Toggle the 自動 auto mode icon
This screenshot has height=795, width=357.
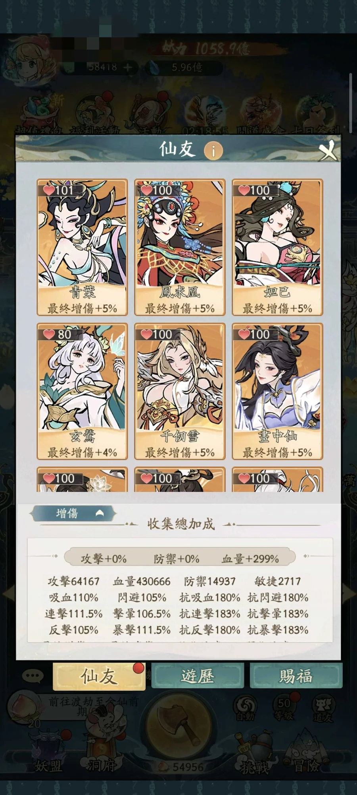point(246,708)
